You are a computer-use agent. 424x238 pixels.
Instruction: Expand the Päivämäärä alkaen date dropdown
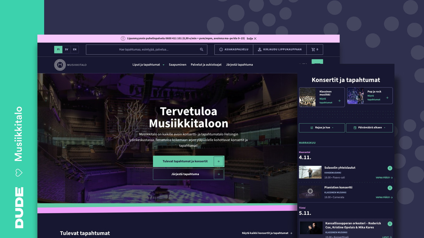(x=370, y=128)
